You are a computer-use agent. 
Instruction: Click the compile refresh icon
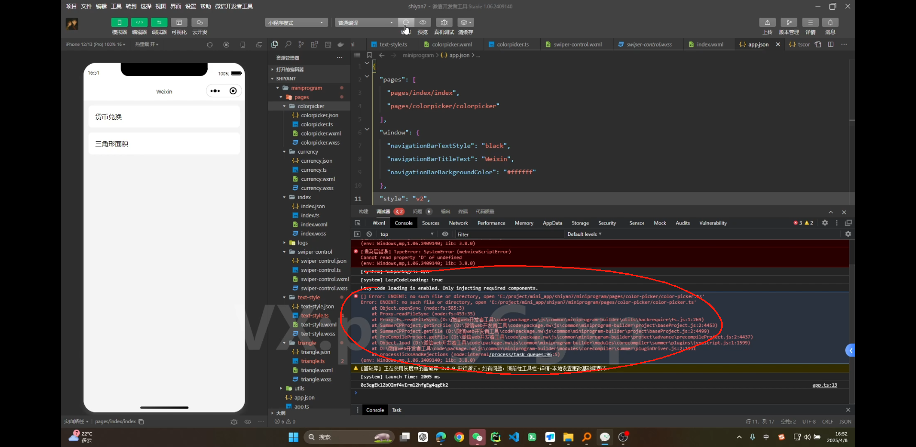pyautogui.click(x=406, y=22)
